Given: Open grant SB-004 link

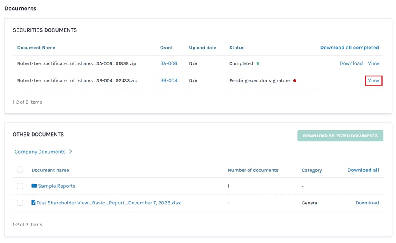Looking at the screenshot, I should (169, 80).
